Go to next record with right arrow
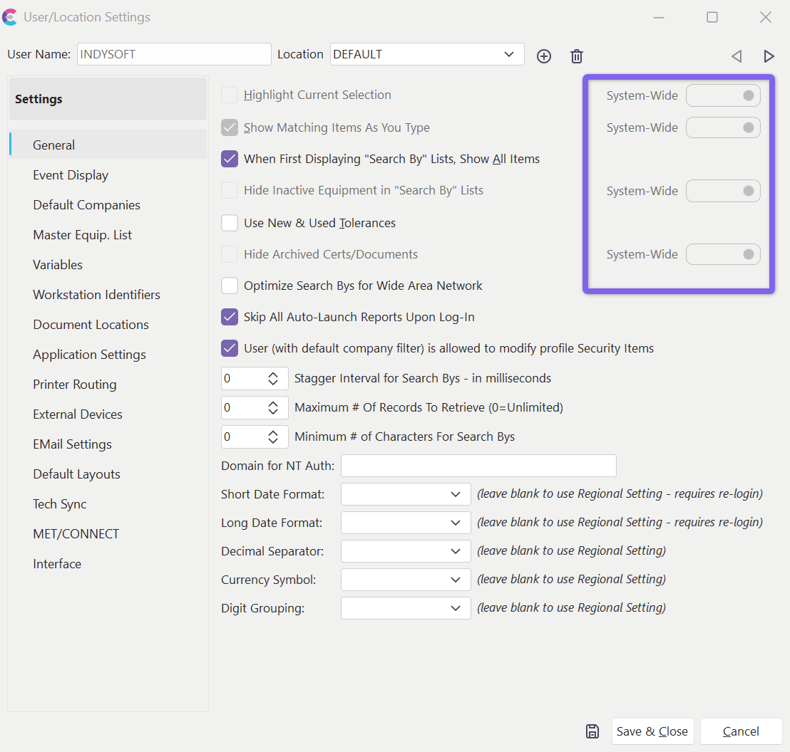 coord(769,56)
